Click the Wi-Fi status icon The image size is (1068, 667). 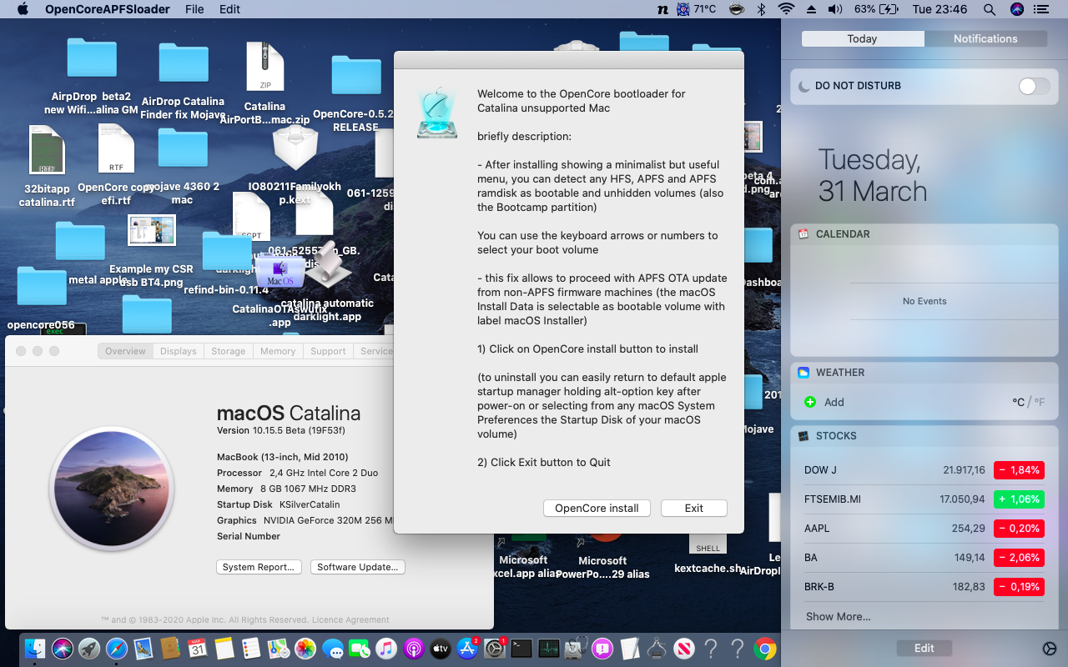point(785,9)
